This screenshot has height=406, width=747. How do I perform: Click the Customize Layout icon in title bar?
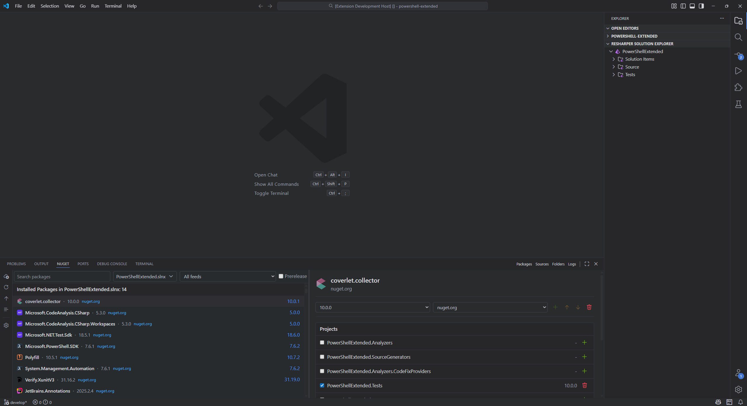(x=674, y=6)
